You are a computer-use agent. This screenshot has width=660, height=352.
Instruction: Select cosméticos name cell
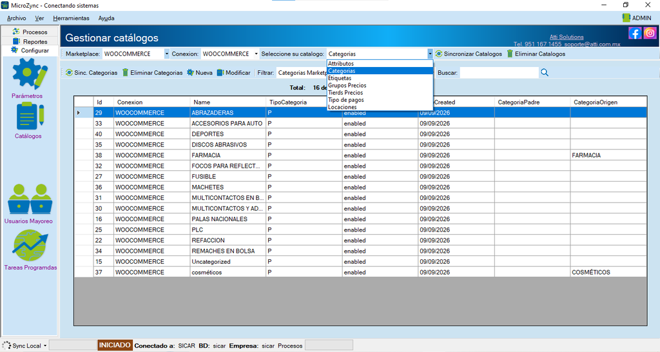pyautogui.click(x=228, y=272)
